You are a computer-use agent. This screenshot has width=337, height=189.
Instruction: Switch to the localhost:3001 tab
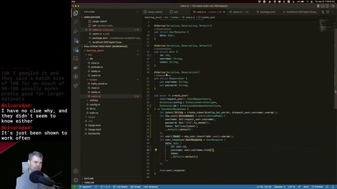[x=301, y=12]
